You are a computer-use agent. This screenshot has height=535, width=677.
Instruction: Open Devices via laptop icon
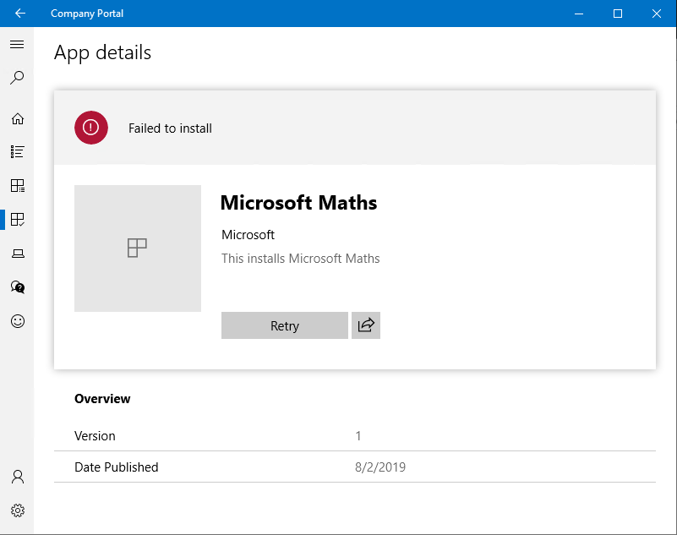click(18, 254)
